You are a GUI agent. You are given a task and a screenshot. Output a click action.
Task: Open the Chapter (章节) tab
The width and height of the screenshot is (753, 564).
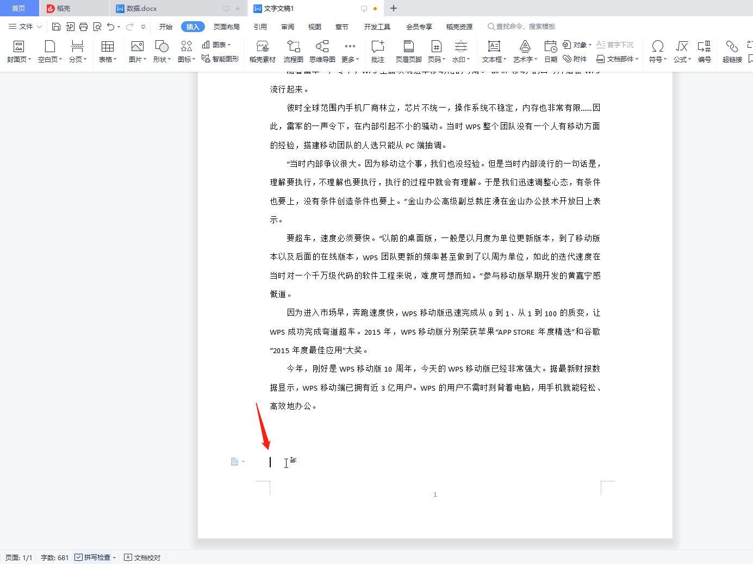[341, 27]
